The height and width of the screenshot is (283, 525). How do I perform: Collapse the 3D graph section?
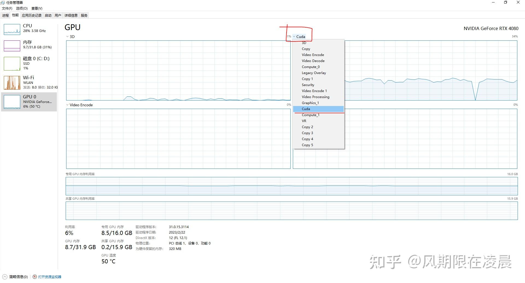point(67,36)
